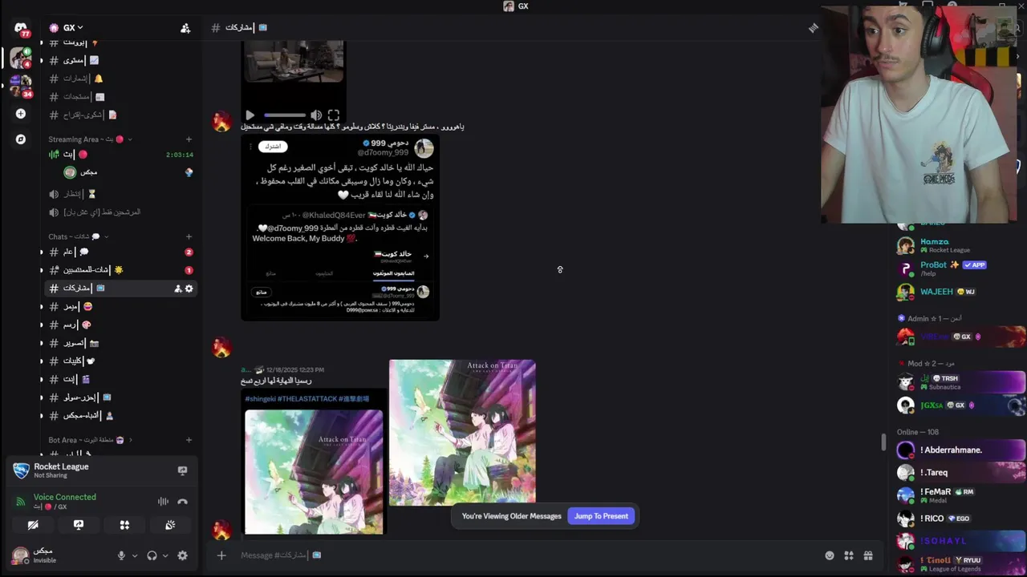Open larger Attack on Titan poster image
Image resolution: width=1027 pixels, height=577 pixels.
click(x=462, y=433)
